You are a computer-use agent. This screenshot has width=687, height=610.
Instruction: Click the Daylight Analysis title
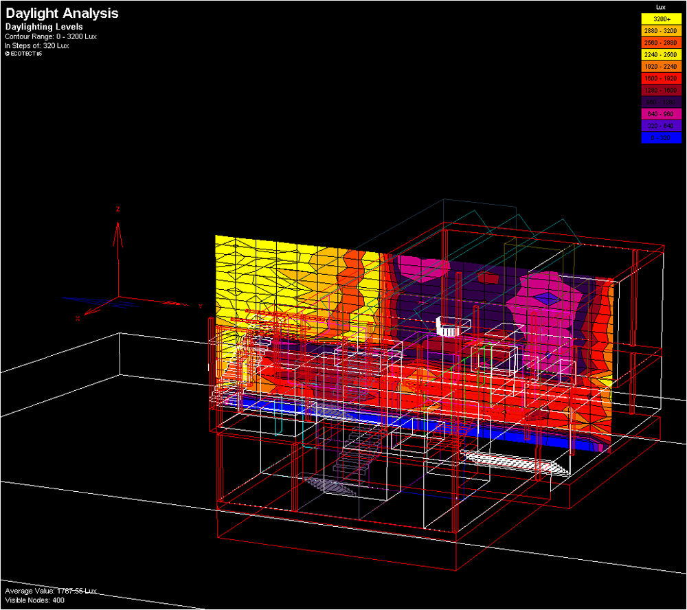click(62, 13)
